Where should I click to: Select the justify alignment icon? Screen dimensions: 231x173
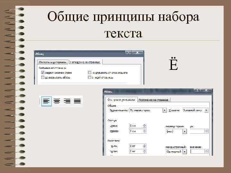(x=77, y=101)
